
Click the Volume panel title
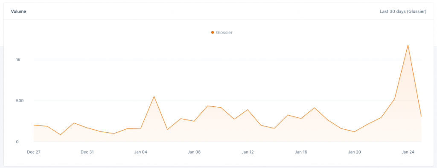pyautogui.click(x=18, y=11)
